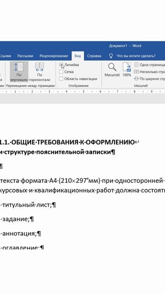Image resolution: width=165 pixels, height=294 pixels.
Task: Choose the Одна страница view
Action: 150,65
